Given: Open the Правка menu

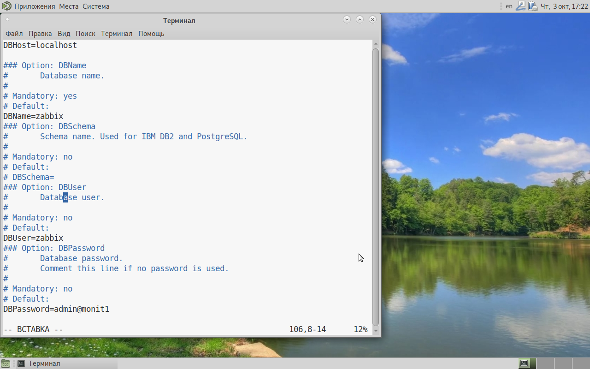Looking at the screenshot, I should pyautogui.click(x=40, y=34).
